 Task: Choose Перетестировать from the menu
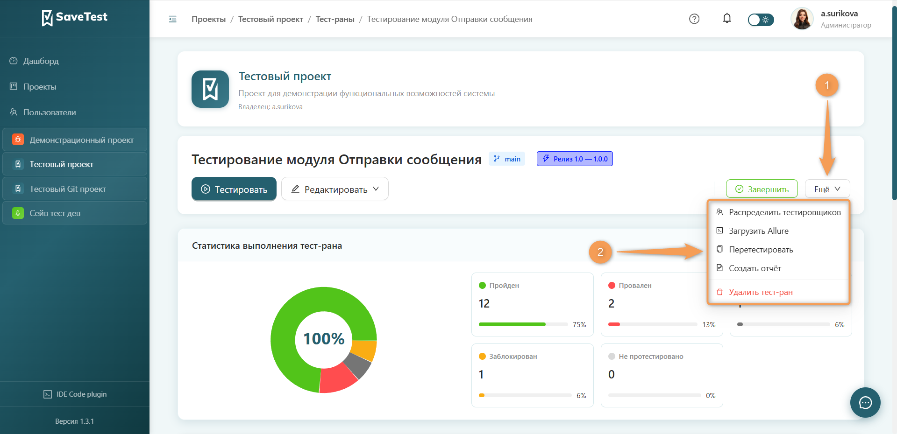(779, 250)
